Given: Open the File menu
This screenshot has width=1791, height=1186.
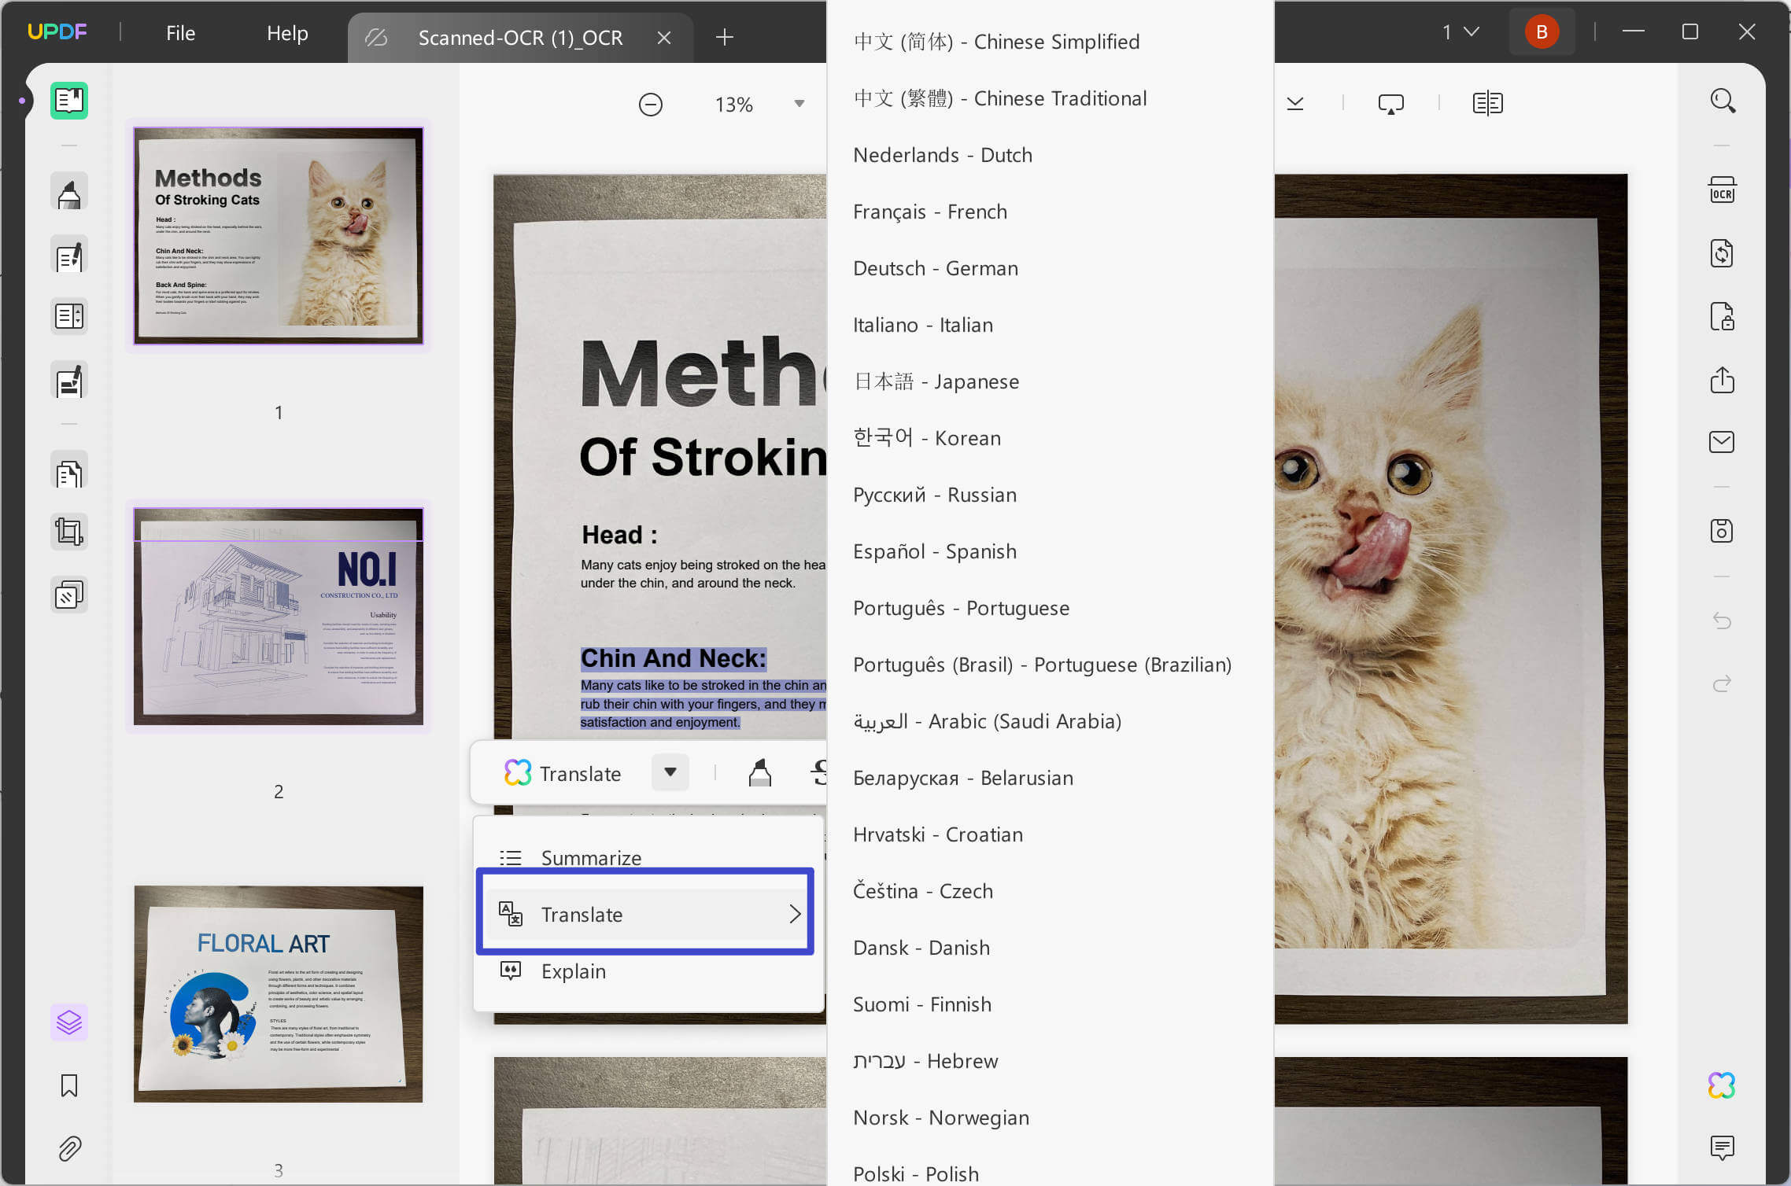Looking at the screenshot, I should tap(180, 33).
